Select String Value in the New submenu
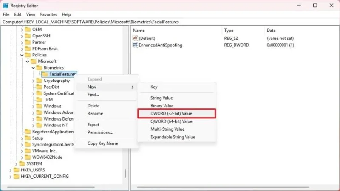 click(x=177, y=98)
